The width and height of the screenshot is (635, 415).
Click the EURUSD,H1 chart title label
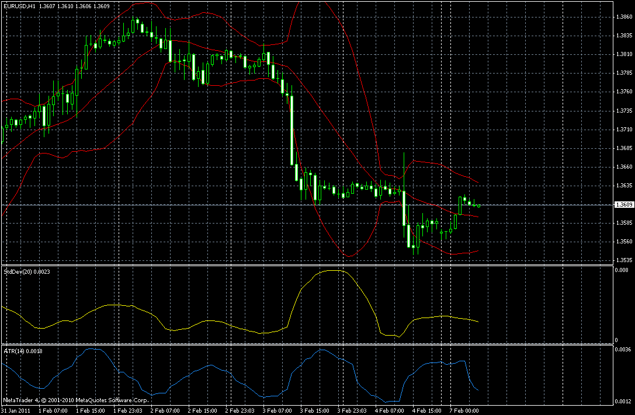pyautogui.click(x=20, y=6)
